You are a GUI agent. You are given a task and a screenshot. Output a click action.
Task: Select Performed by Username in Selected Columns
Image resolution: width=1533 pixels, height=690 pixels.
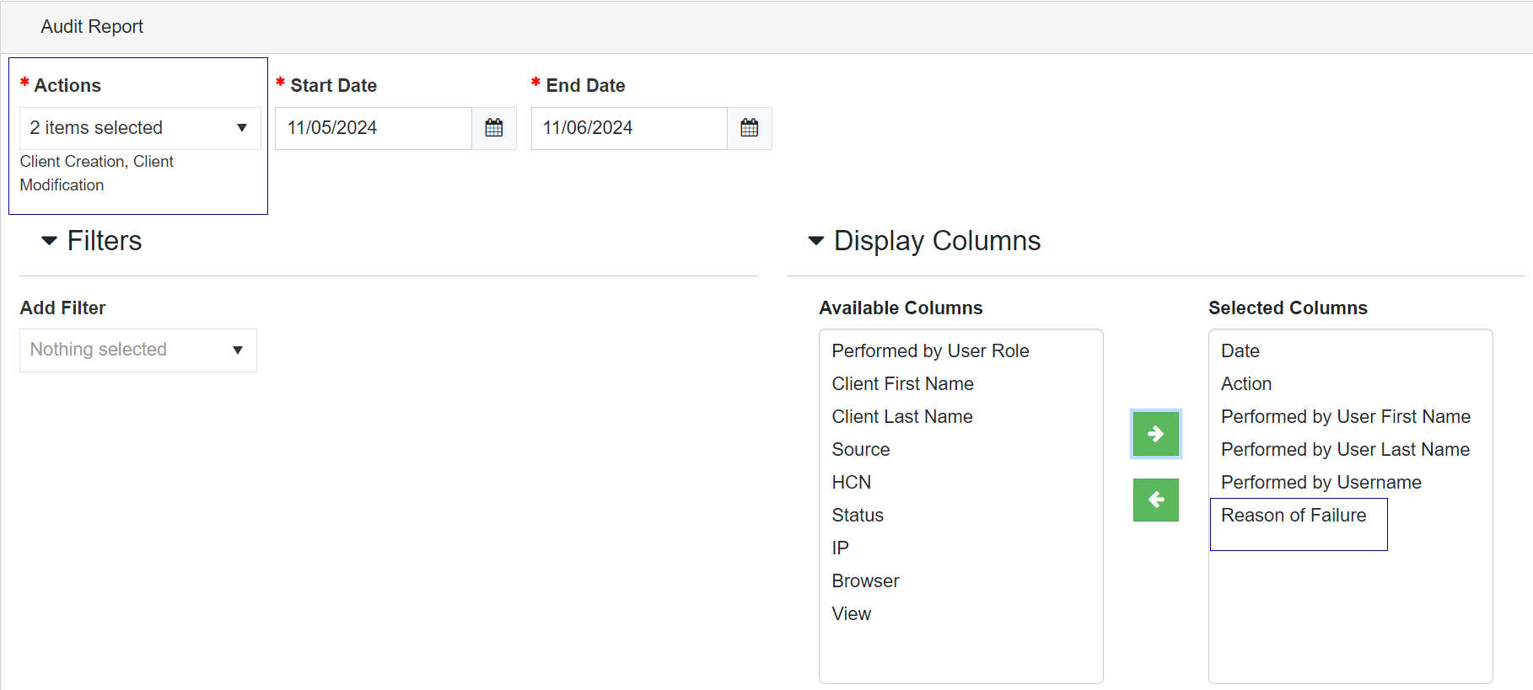(x=1321, y=482)
